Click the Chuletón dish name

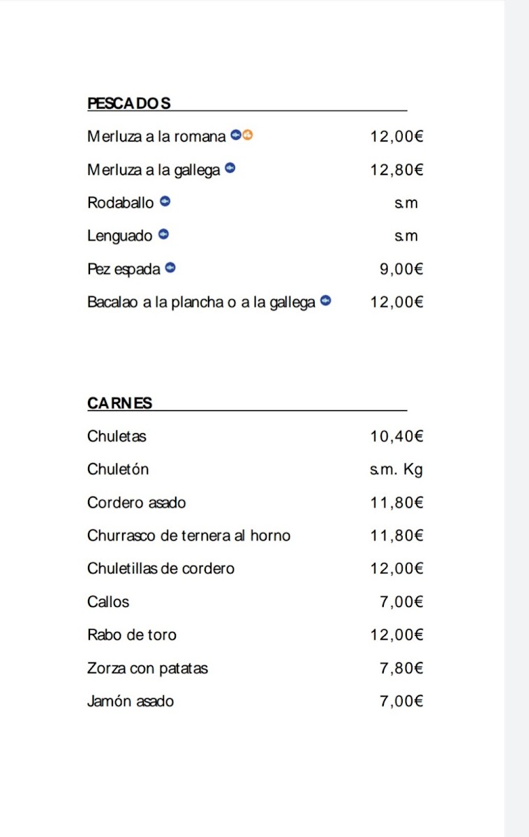118,469
